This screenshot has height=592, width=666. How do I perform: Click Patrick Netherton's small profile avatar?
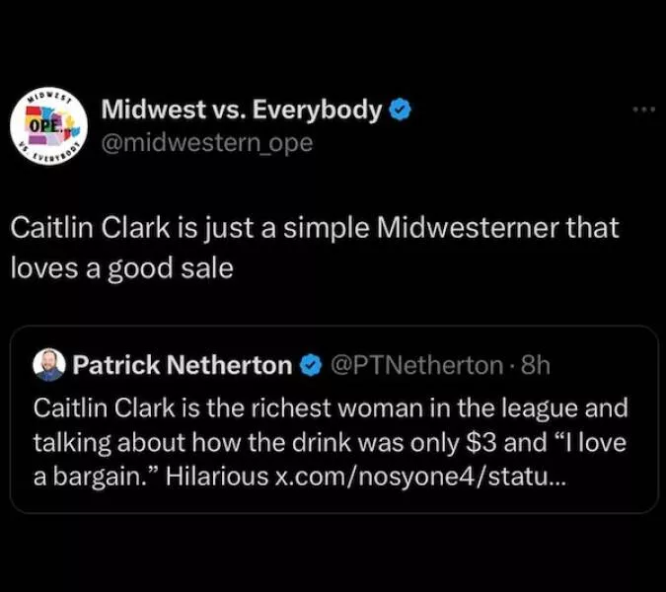pyautogui.click(x=48, y=366)
